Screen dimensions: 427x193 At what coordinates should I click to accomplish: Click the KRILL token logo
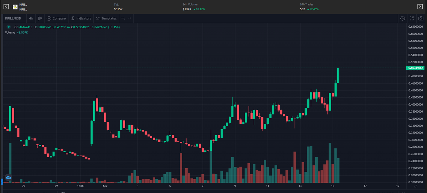pyautogui.click(x=15, y=7)
